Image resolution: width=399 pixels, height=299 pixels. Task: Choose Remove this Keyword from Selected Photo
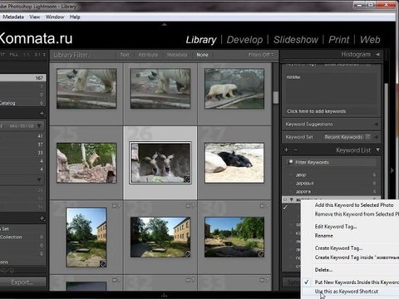[357, 214]
